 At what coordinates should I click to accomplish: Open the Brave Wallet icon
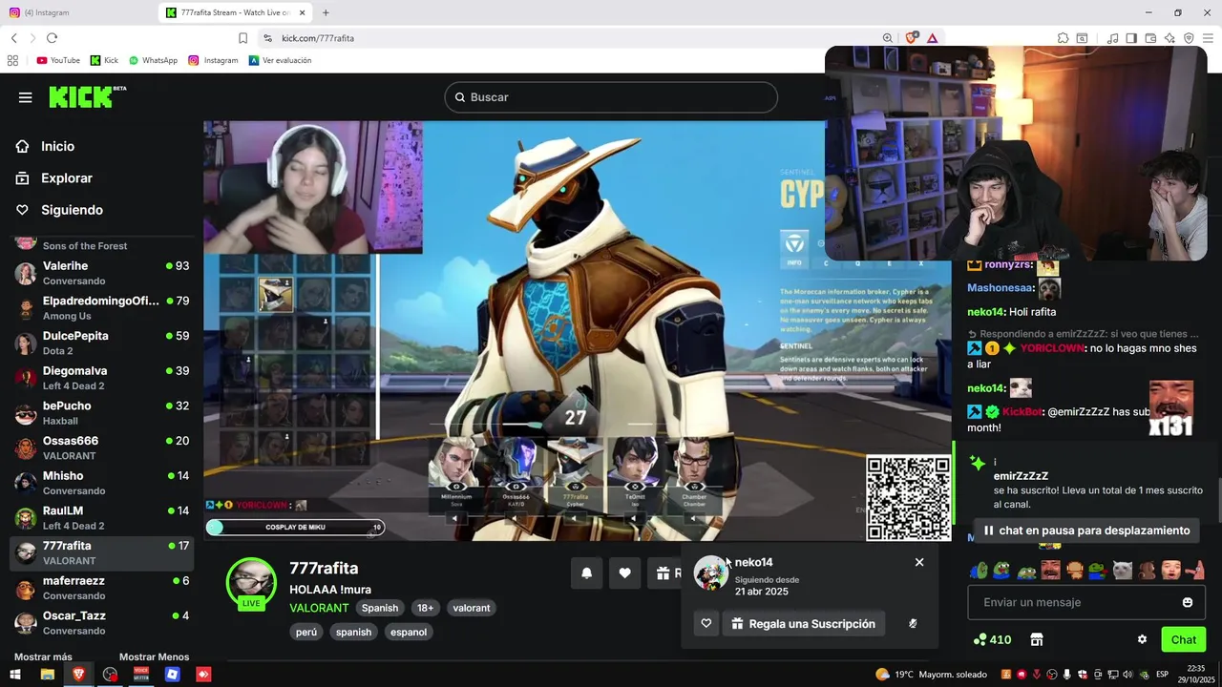click(1150, 38)
